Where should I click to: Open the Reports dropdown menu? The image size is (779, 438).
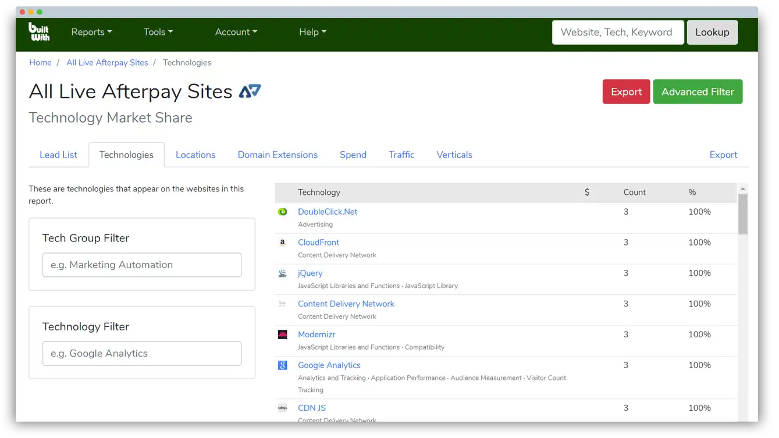click(x=91, y=32)
